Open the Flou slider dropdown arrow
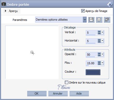 point(102,63)
